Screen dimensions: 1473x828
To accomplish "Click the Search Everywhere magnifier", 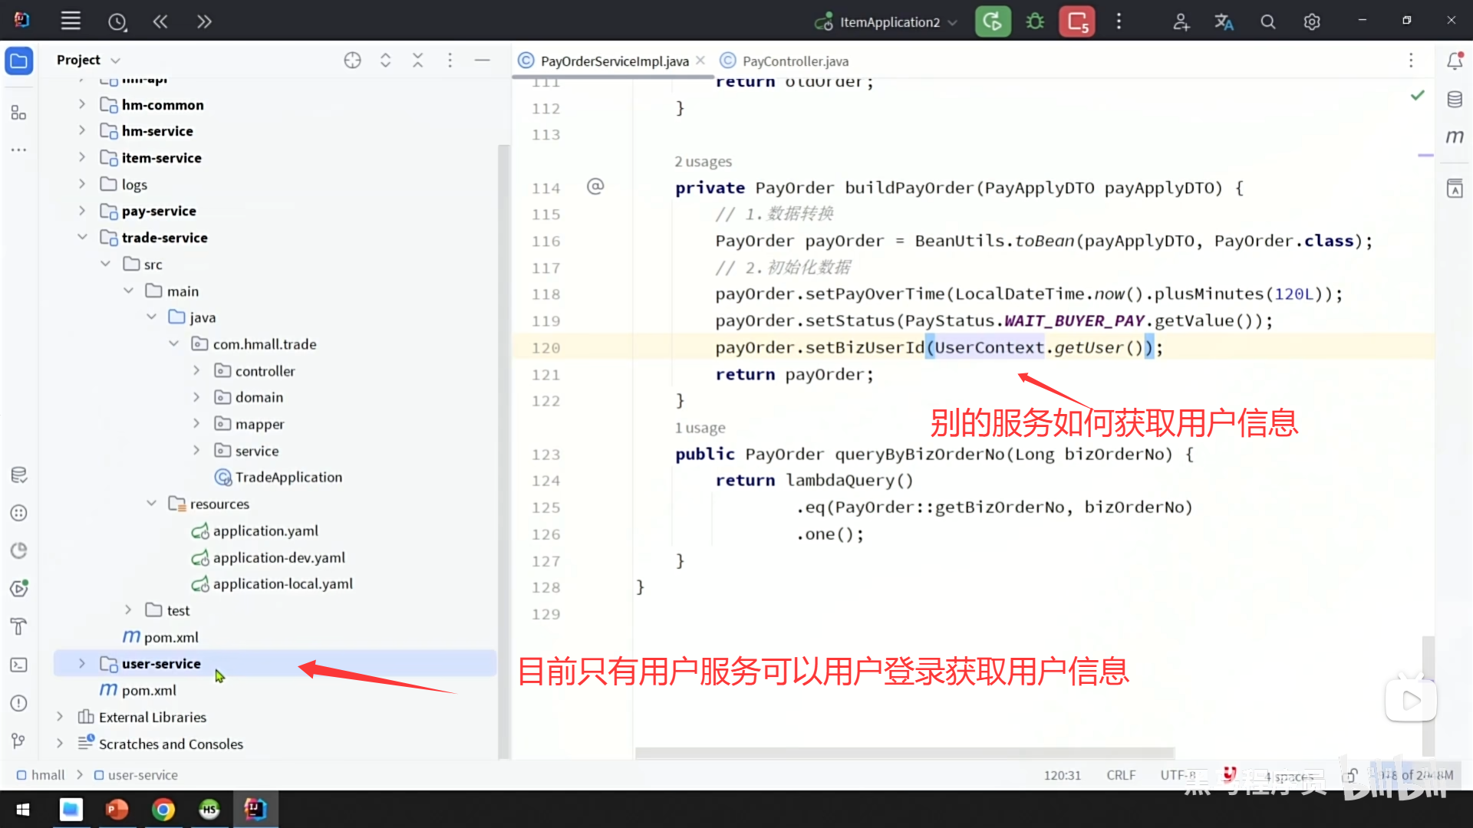I will [x=1268, y=21].
